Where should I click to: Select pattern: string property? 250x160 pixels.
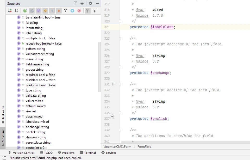(35, 49)
